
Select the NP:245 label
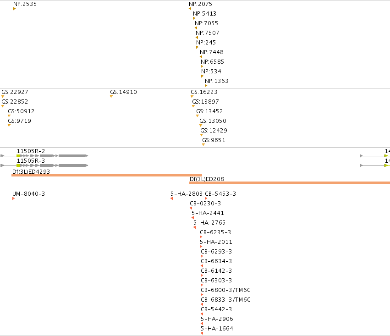[206, 43]
